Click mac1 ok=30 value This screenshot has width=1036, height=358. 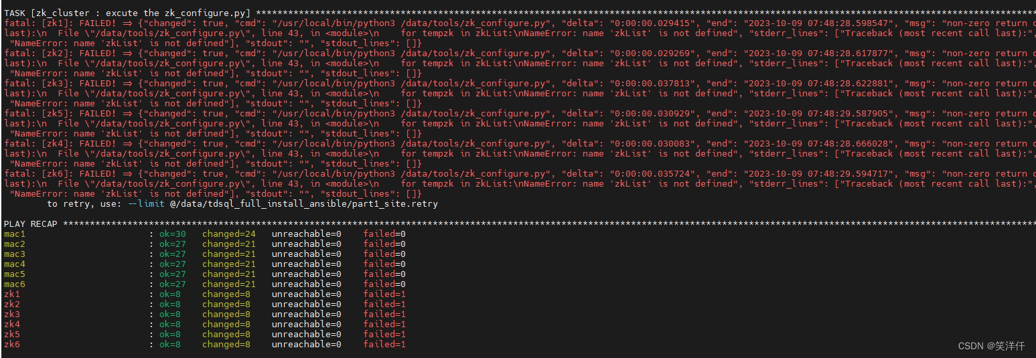pyautogui.click(x=172, y=234)
